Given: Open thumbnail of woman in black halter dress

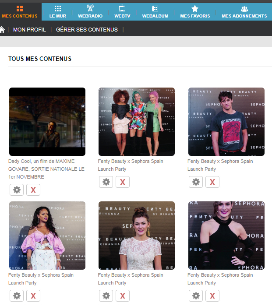Looking at the screenshot, I should click(x=226, y=236).
